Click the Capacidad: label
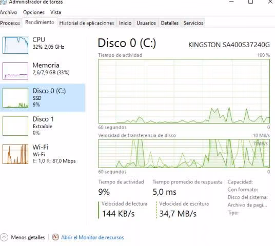 click(240, 182)
